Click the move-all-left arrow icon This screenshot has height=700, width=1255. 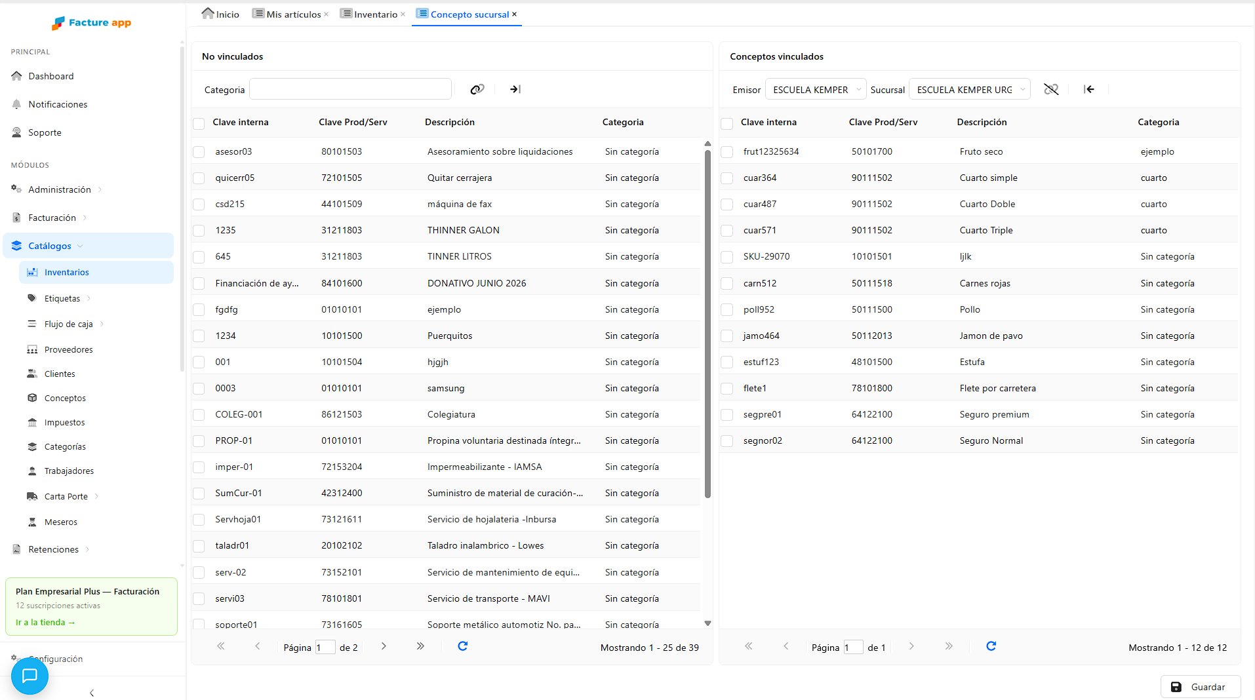point(1089,89)
